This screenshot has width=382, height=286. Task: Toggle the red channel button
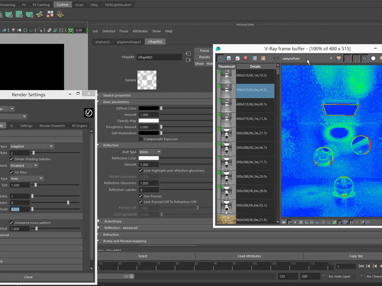[x=348, y=58]
